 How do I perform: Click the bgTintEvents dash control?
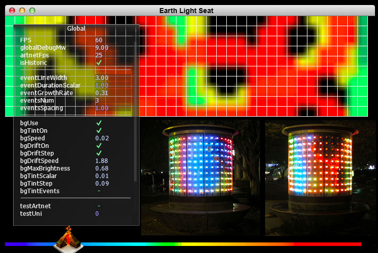pos(99,191)
